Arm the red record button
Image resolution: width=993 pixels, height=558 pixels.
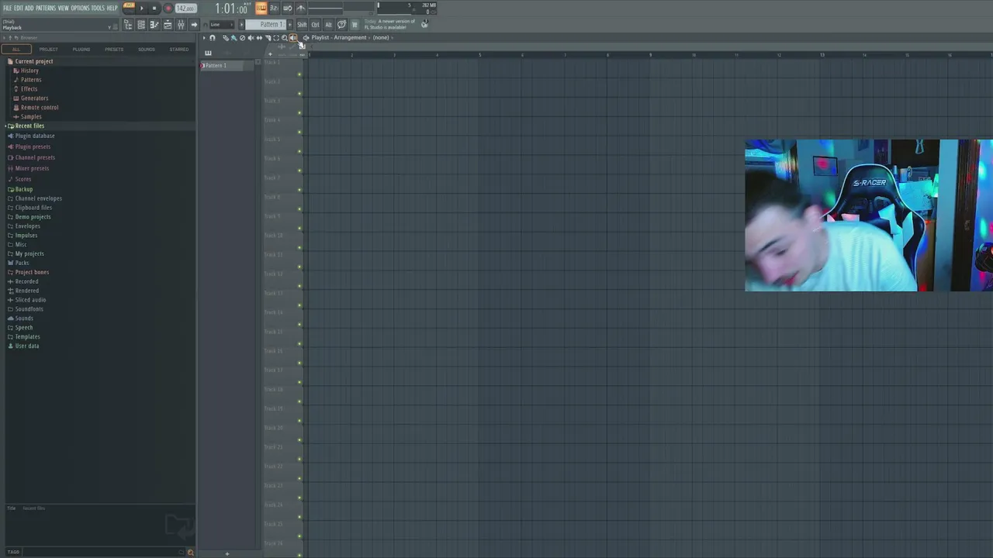click(168, 8)
